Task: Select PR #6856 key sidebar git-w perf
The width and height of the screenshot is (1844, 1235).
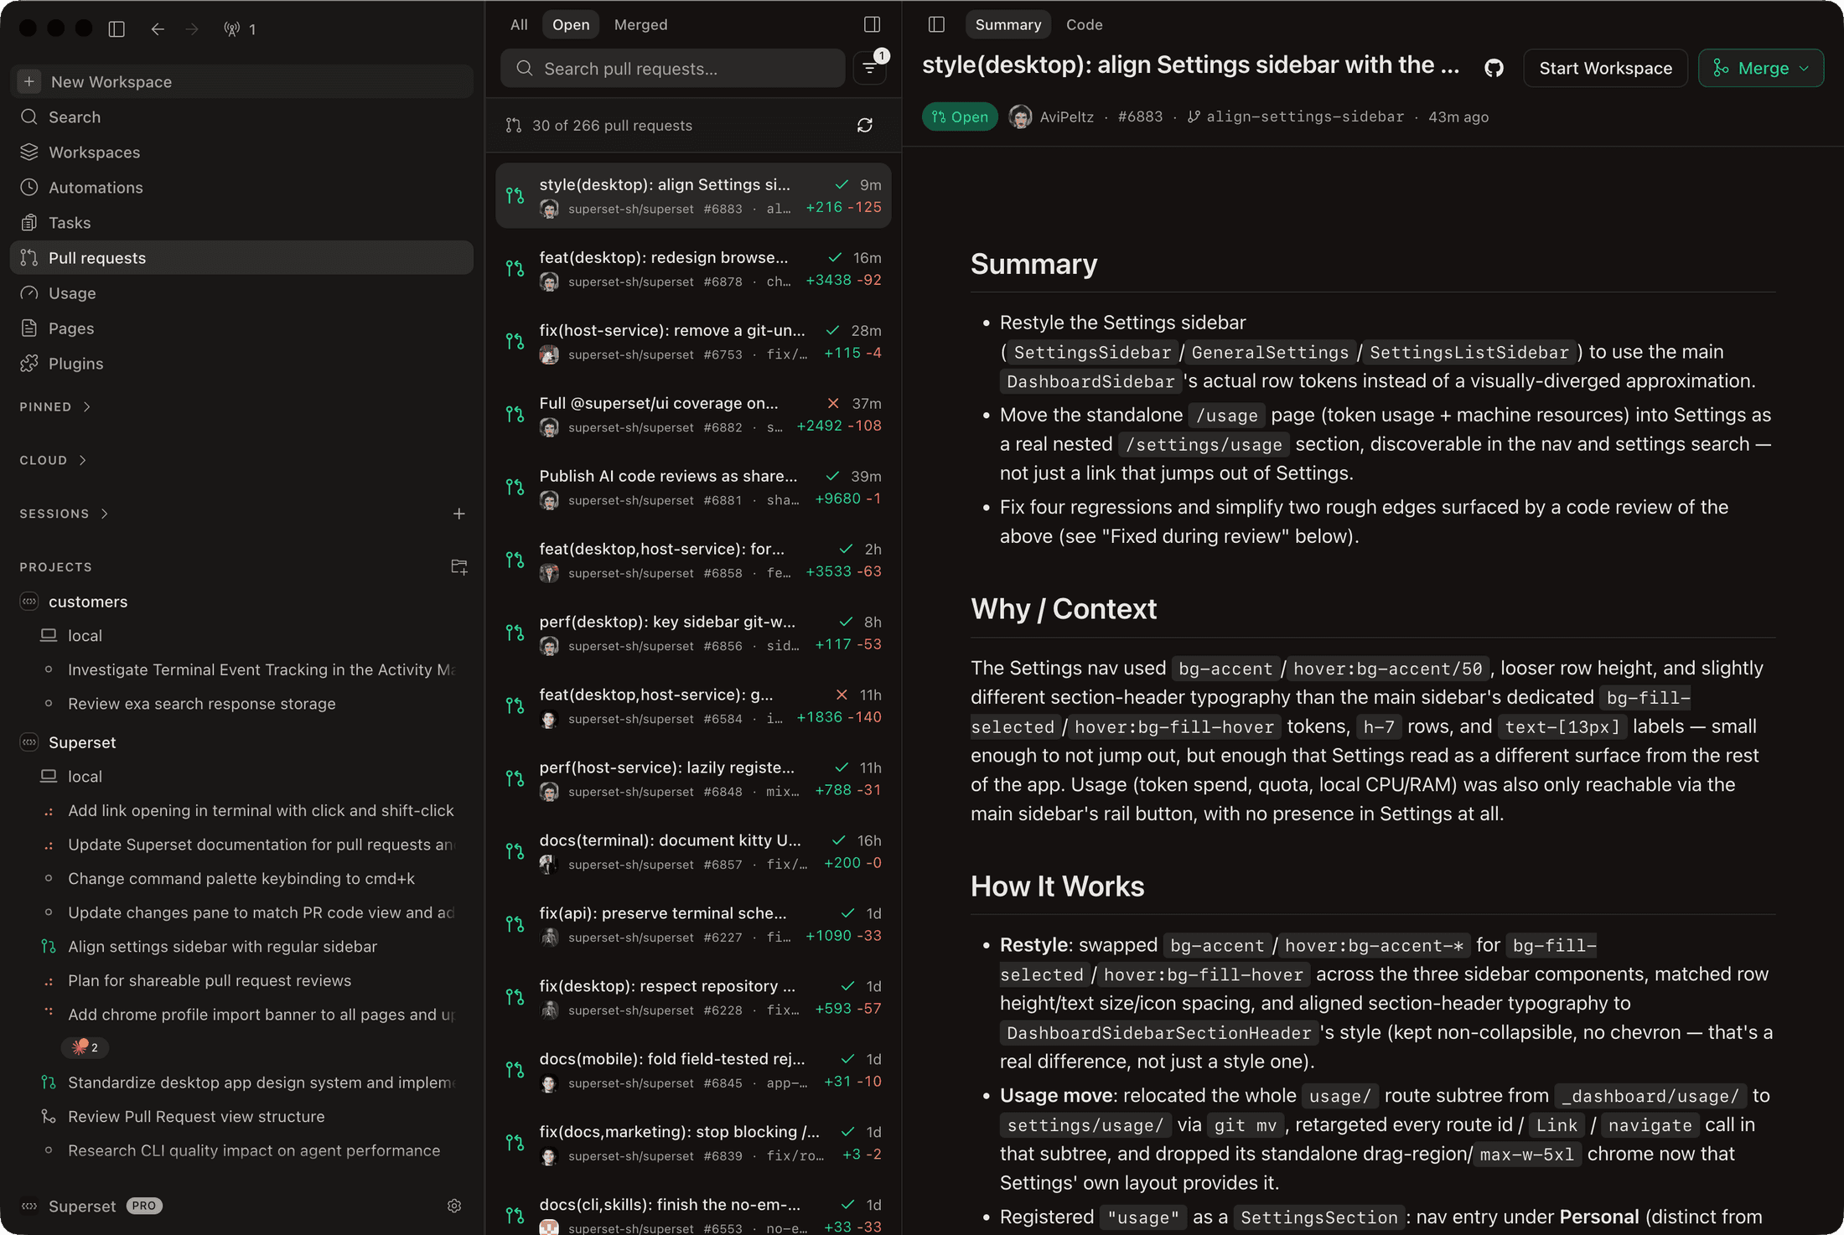Action: pos(693,633)
